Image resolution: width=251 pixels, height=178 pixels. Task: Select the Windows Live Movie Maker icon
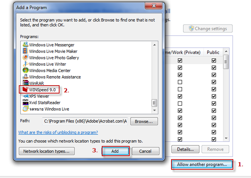tap(25, 51)
